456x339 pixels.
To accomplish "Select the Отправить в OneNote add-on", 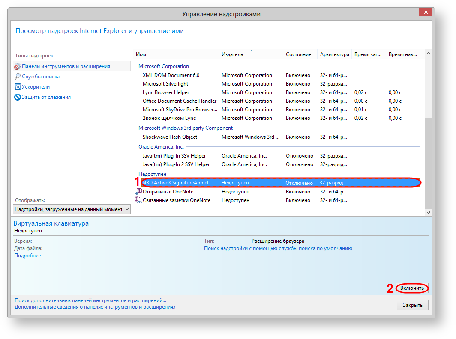I will [x=278, y=192].
